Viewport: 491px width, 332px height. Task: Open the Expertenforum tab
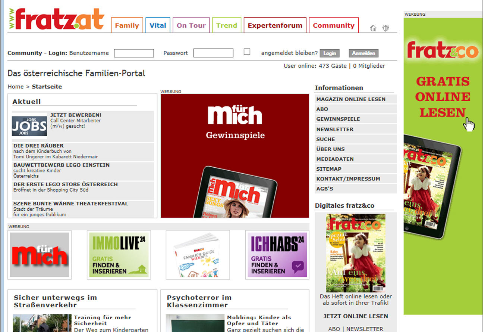pos(275,25)
